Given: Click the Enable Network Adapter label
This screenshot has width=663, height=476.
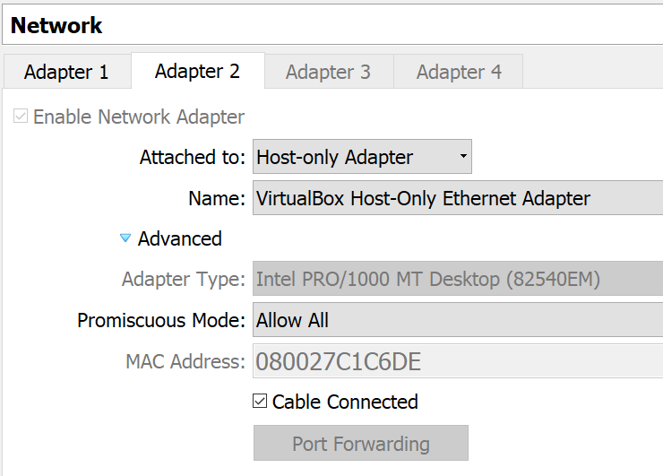Looking at the screenshot, I should (139, 117).
